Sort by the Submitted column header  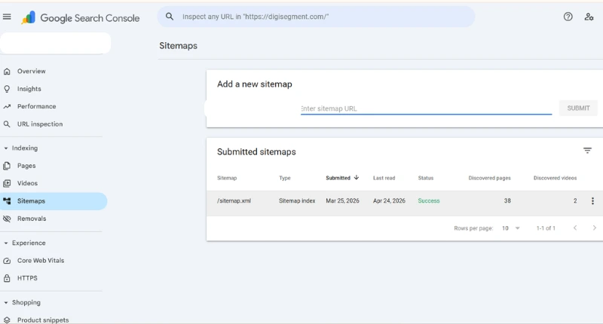click(x=338, y=178)
